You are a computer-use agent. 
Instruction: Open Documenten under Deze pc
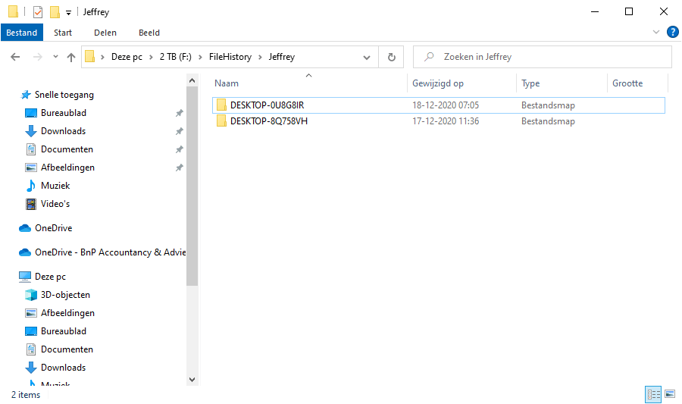tap(67, 349)
